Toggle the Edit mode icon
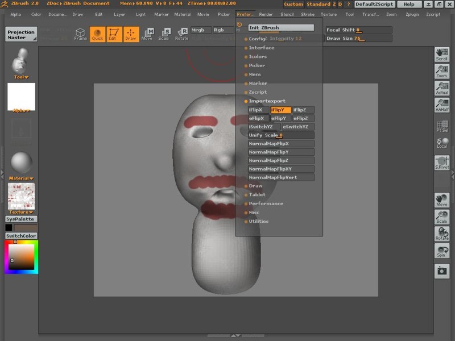This screenshot has width=455, height=341. click(114, 34)
